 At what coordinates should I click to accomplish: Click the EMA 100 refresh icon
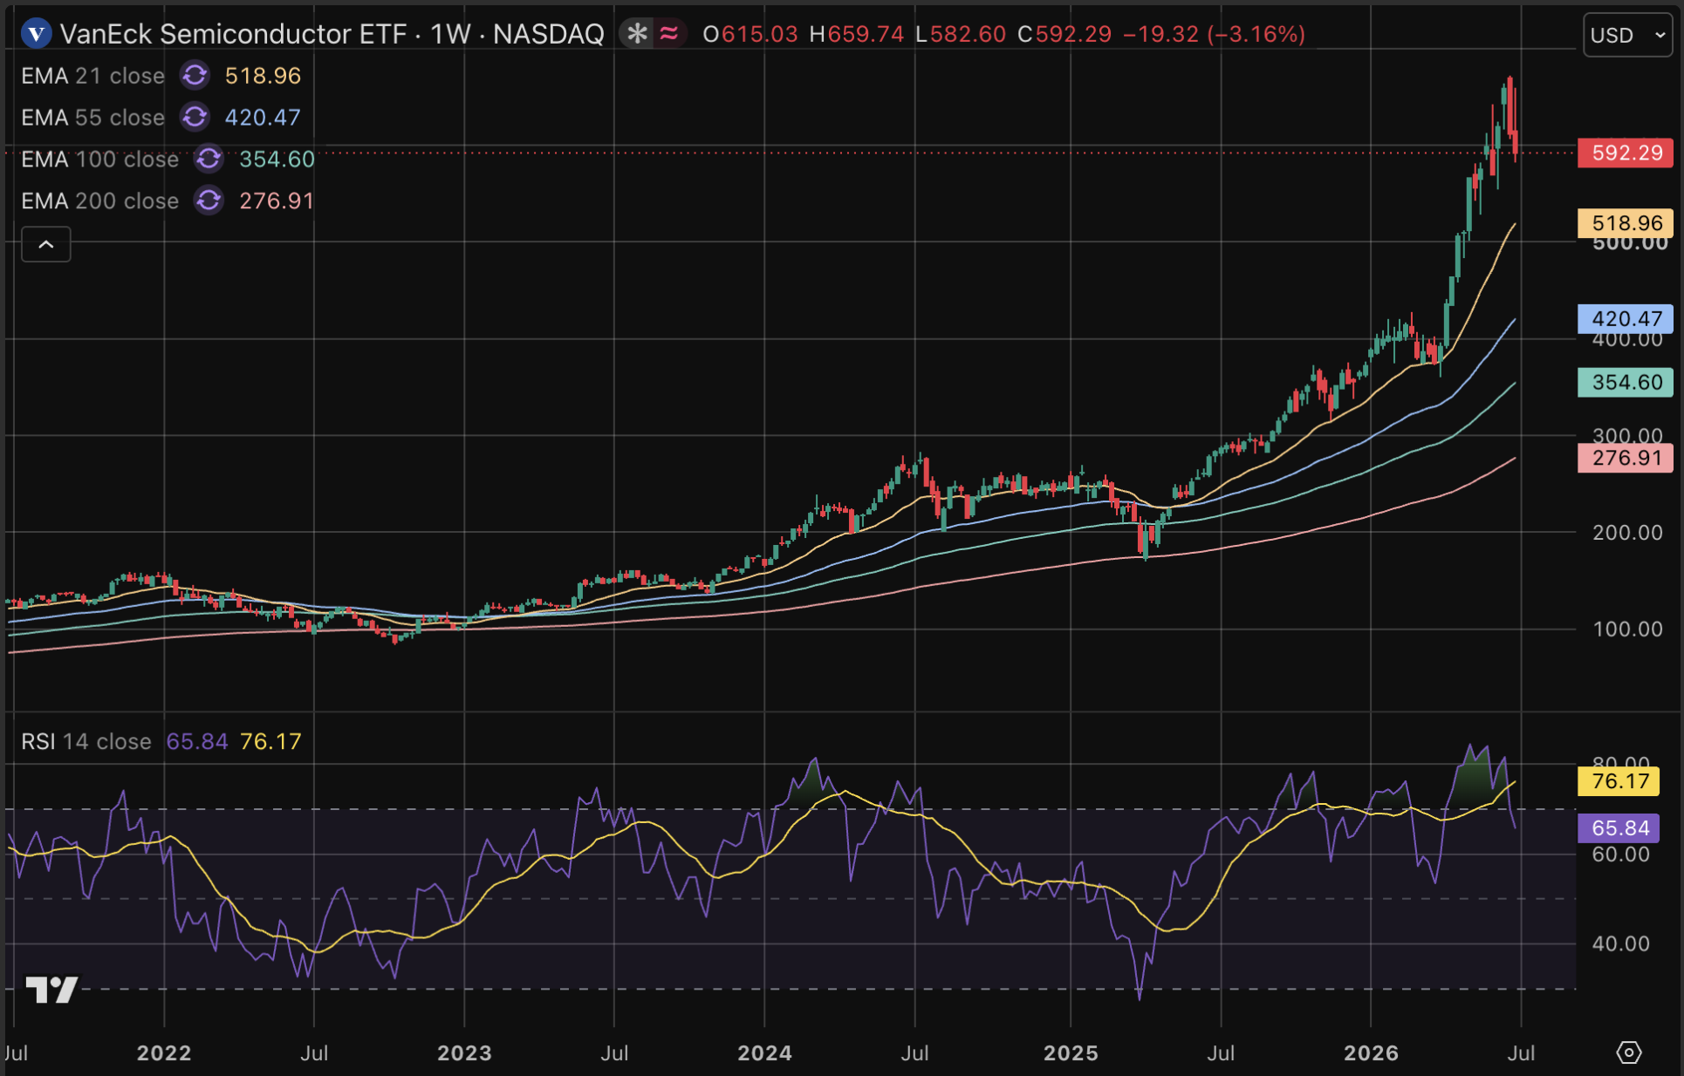pos(209,159)
